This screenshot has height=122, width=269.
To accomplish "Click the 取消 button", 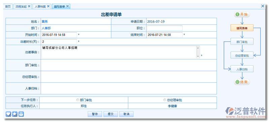I will click(126, 114).
